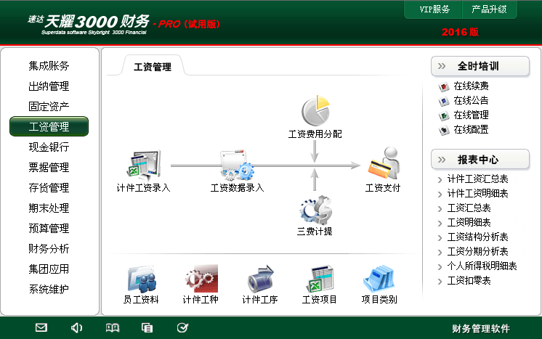Open the 项目类别 icon
542x339 pixels.
(379, 279)
